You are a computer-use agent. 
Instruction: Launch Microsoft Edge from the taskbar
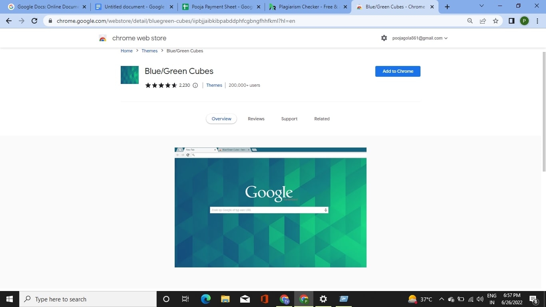[206, 299]
